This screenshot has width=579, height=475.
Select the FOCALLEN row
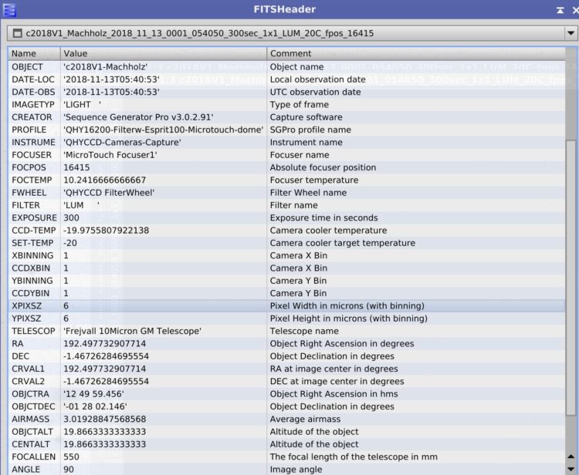286,456
